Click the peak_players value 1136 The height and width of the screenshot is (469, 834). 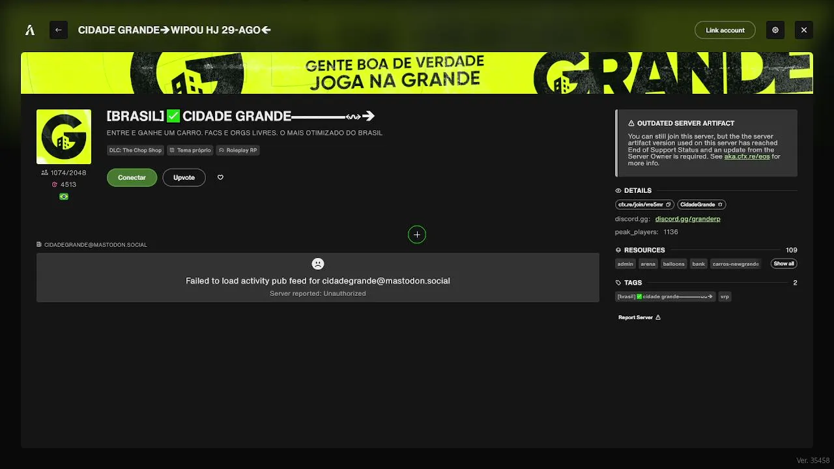pyautogui.click(x=670, y=232)
